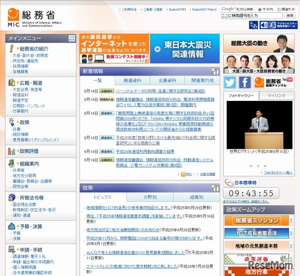This screenshot has width=300, height=276.
Task: Click the search keyword input field
Action: coord(252,15)
